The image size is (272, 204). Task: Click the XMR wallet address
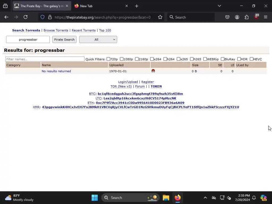pos(140,107)
